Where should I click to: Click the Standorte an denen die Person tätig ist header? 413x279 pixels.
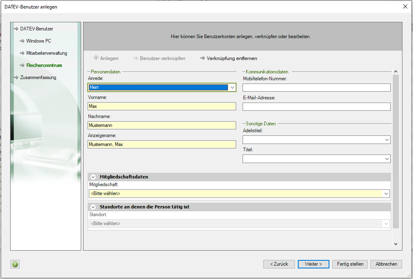144,207
